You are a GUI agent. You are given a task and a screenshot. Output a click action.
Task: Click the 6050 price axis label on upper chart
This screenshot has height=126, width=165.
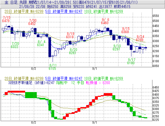point(156,66)
